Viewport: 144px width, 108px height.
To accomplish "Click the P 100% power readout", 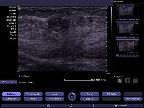I will tap(23, 83).
